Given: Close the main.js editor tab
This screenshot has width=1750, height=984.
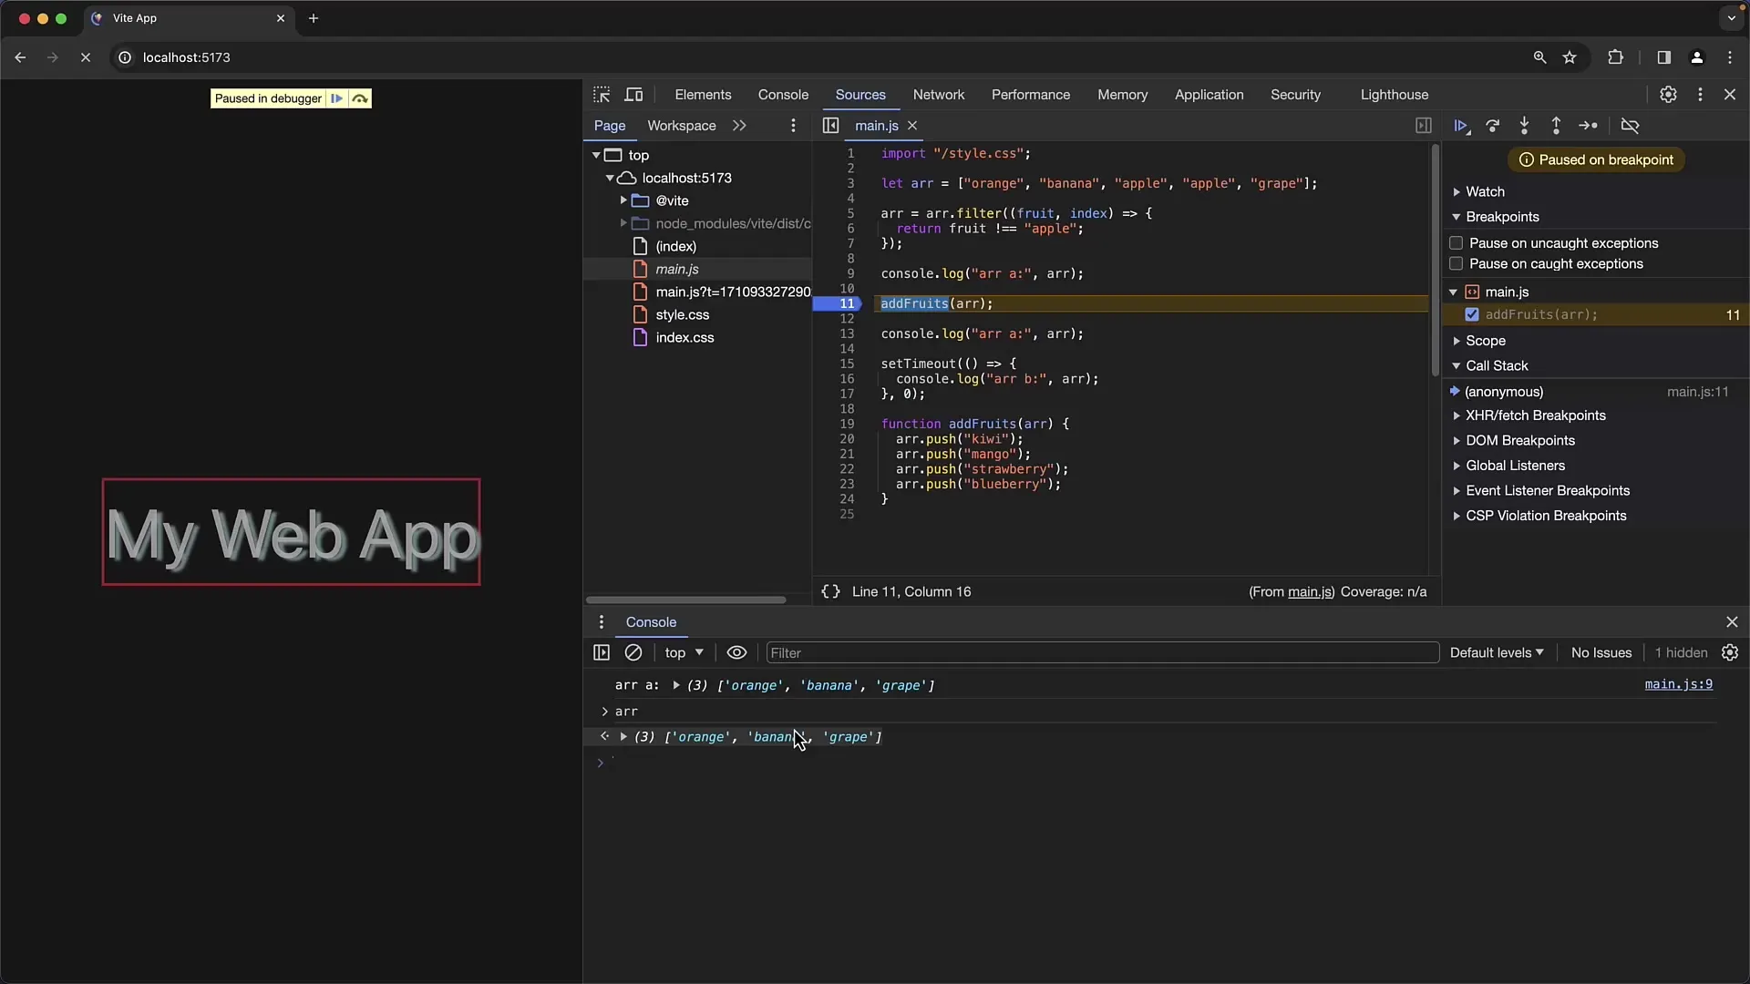Looking at the screenshot, I should 912,126.
